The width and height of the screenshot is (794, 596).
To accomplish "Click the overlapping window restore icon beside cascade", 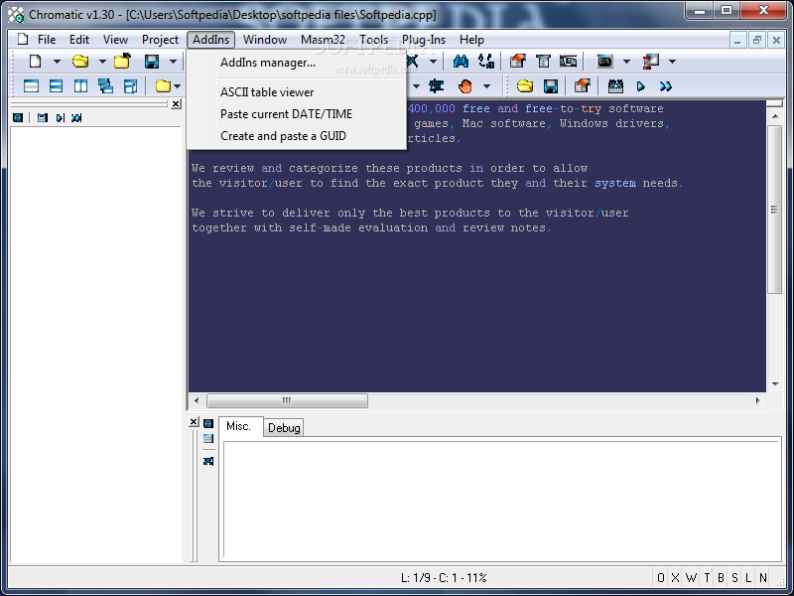I will (130, 86).
